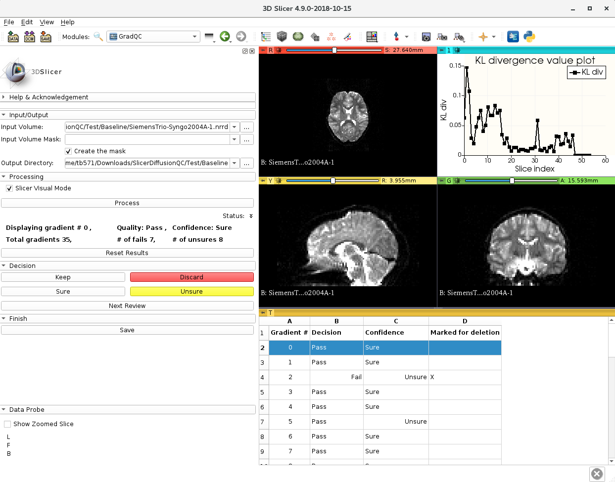Collapse the Finish section
615x482 pixels.
[x=128, y=319]
